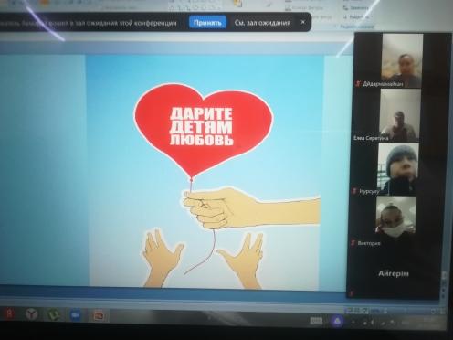Screen dimensions: 453x340
Task: Click muted mic icon below Айгерім
Action: [352, 293]
